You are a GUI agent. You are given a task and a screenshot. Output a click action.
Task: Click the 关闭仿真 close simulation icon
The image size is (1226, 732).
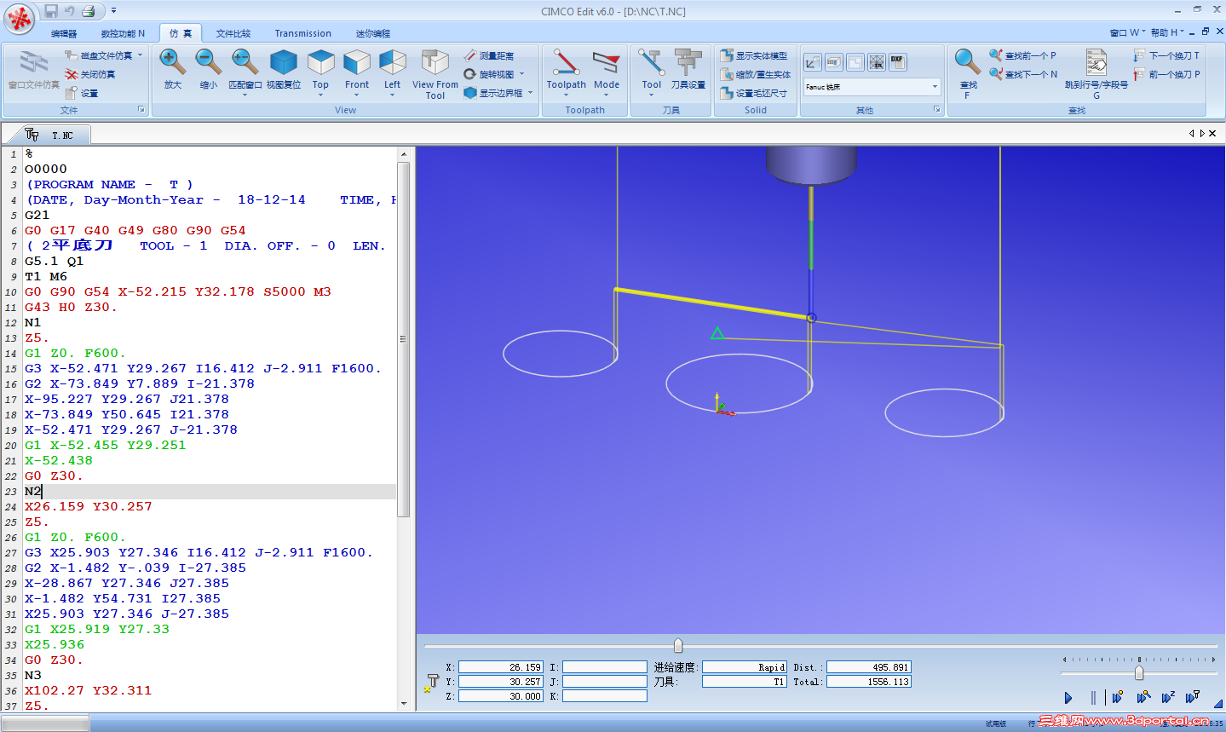point(72,74)
